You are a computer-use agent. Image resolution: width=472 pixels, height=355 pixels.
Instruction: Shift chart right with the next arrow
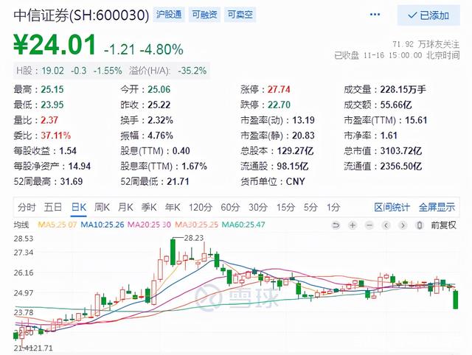pos(403,225)
